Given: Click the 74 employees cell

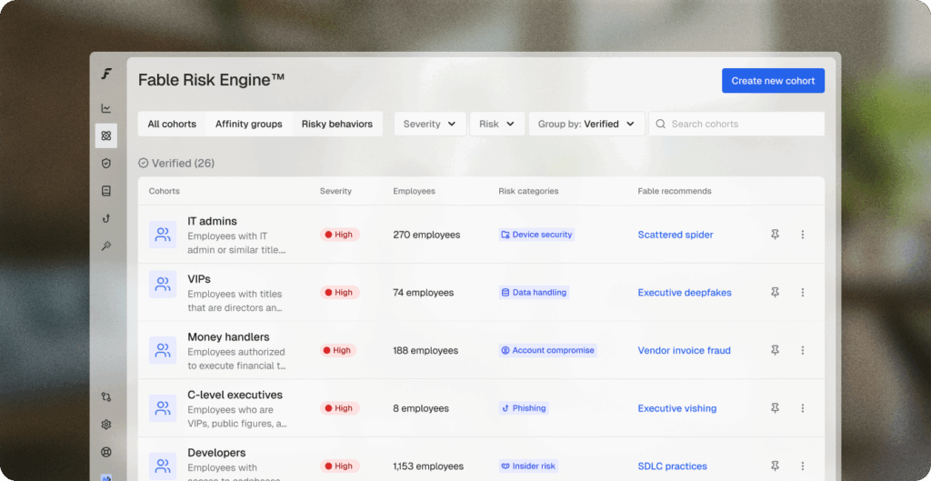Looking at the screenshot, I should 424,292.
